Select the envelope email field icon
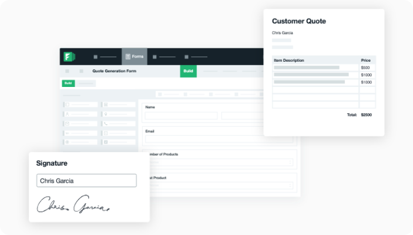Viewport: 413px width, 235px height. [68, 123]
